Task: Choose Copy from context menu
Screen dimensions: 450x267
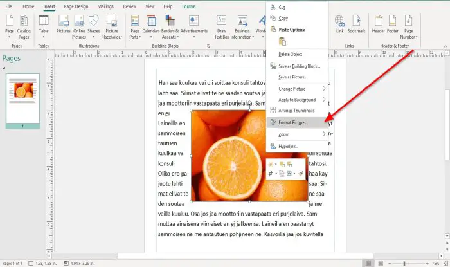Action: click(x=297, y=18)
